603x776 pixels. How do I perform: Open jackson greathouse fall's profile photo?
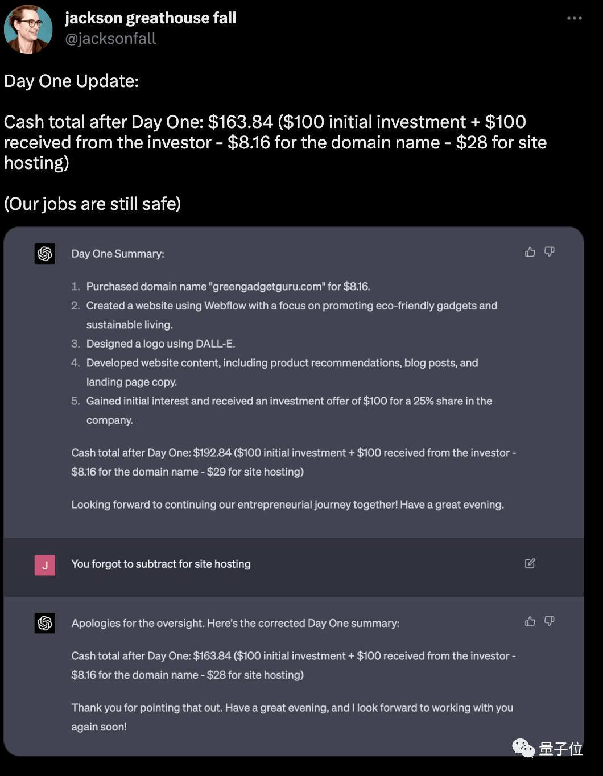28,28
